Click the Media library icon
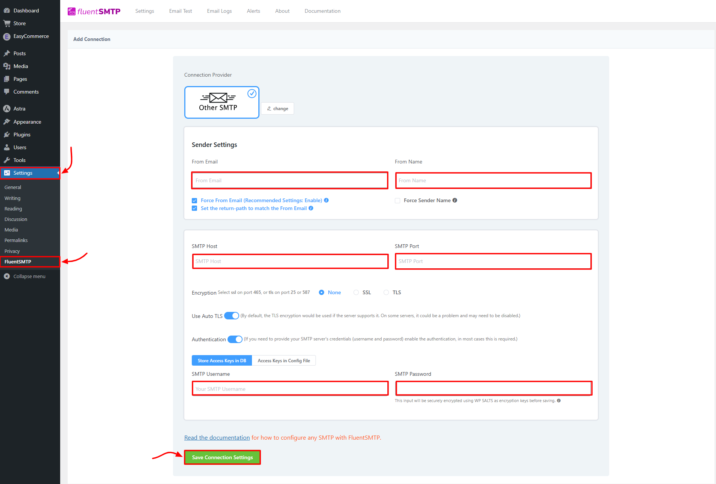716x484 pixels. (x=7, y=66)
